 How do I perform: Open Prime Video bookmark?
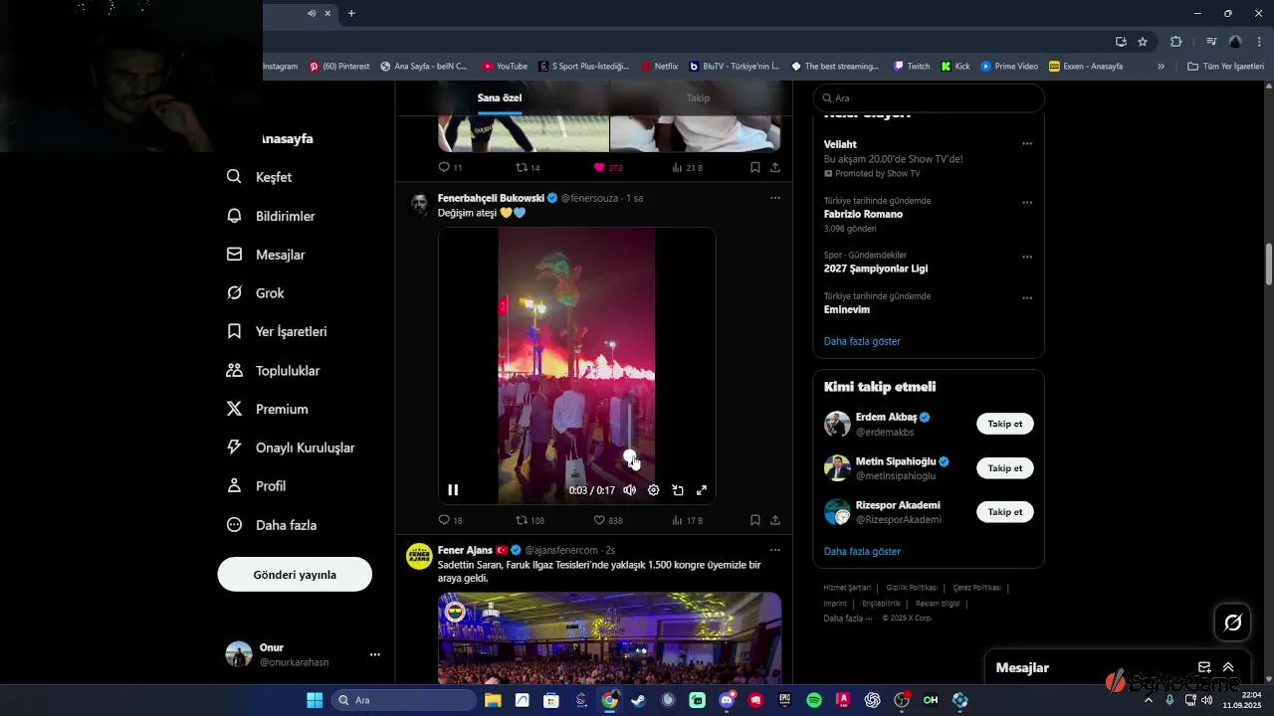(1009, 67)
